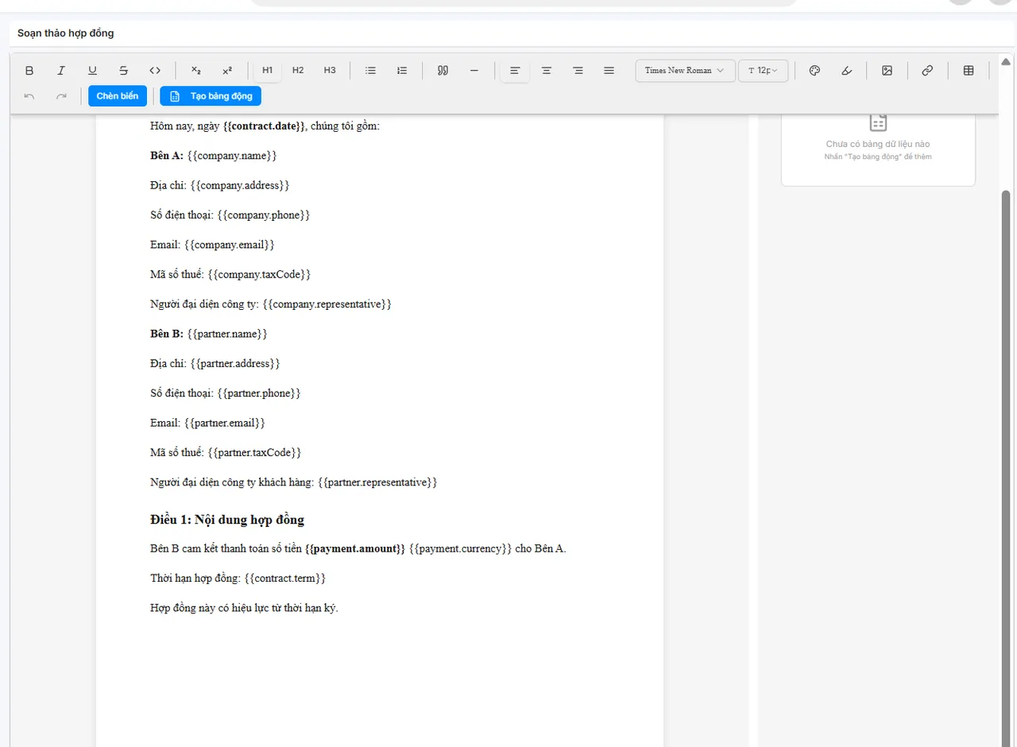This screenshot has height=747, width=1017.
Task: Center align the paragraph
Action: [x=547, y=71]
